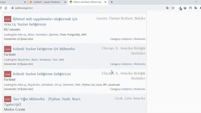Click YENİ badge on Bilimsel web uygulamaları job
Screen dimensions: 201x113
coord(8,19)
